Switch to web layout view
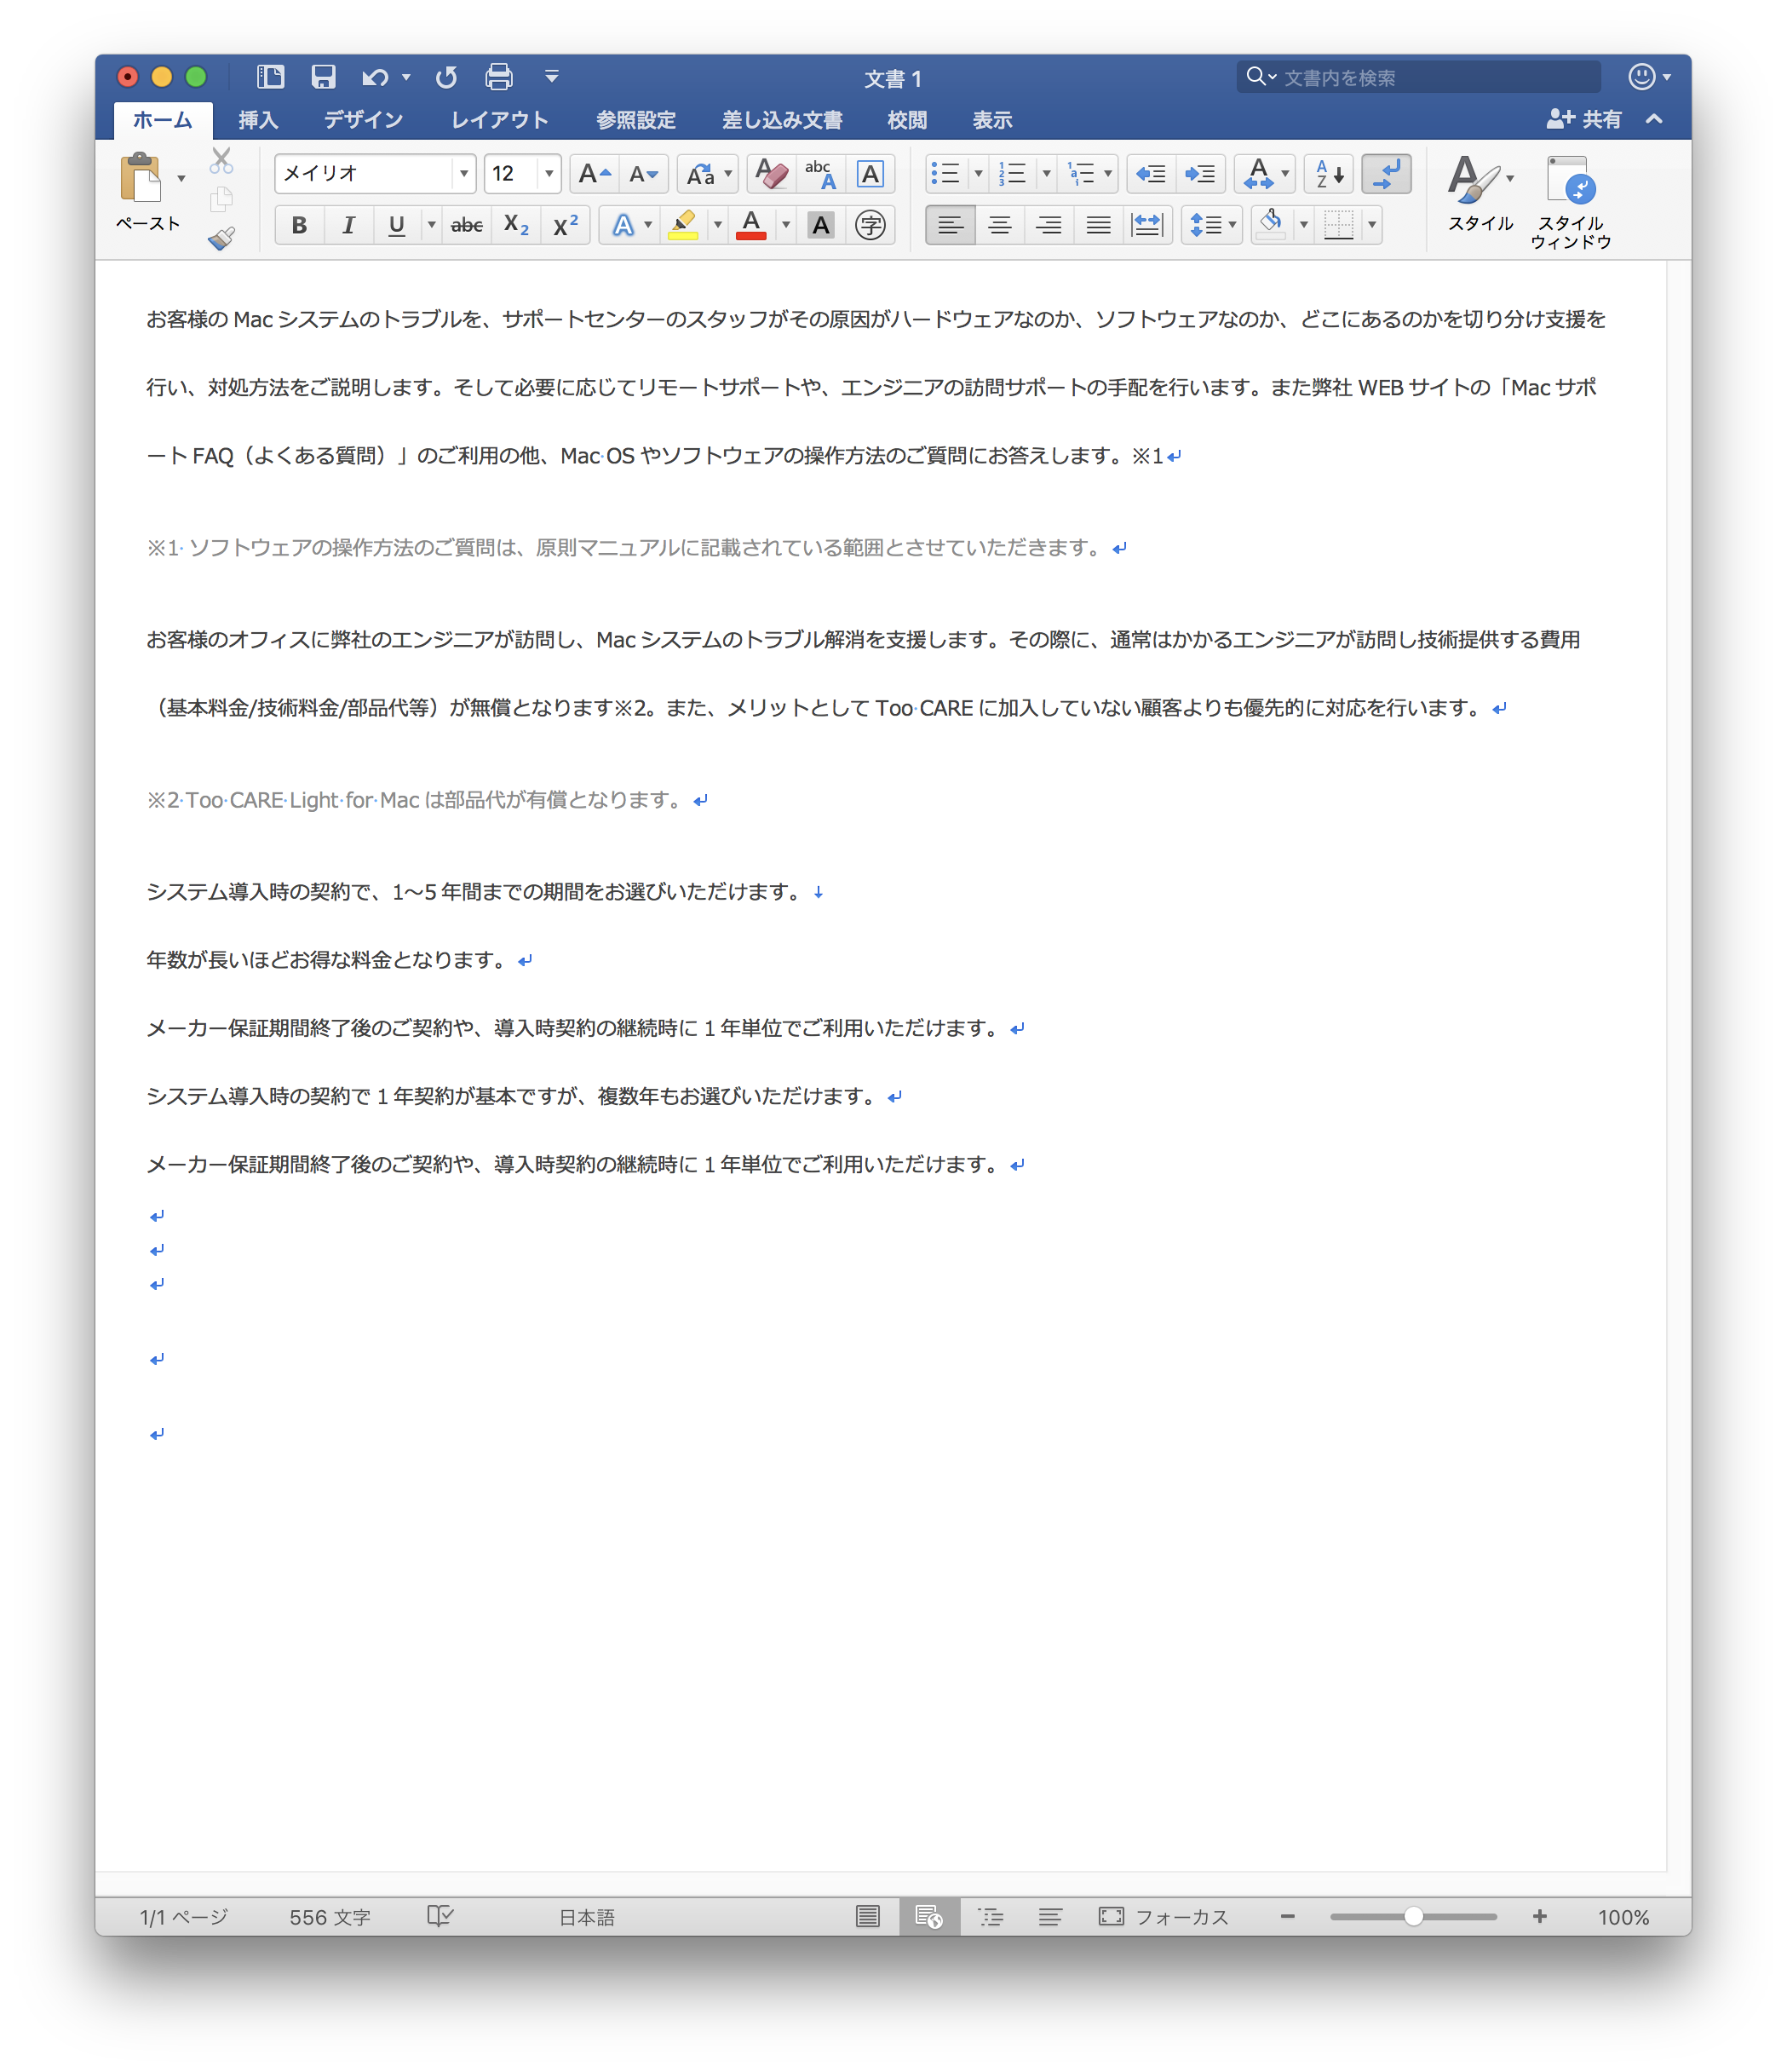 click(929, 1916)
